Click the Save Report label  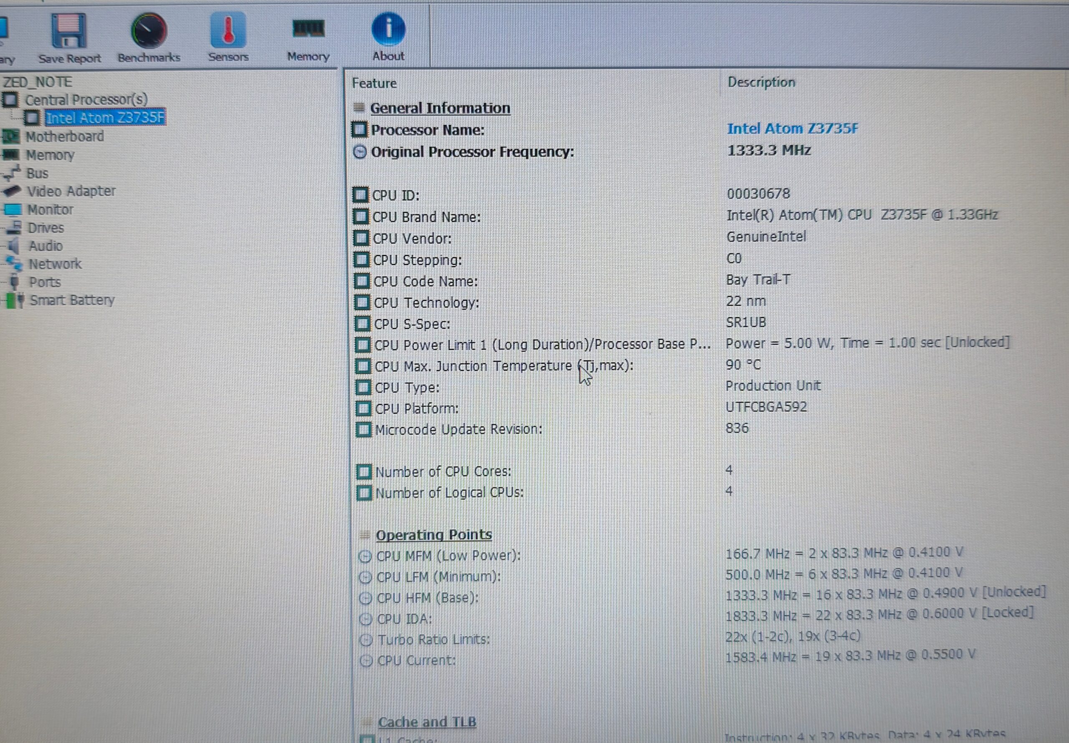coord(69,58)
